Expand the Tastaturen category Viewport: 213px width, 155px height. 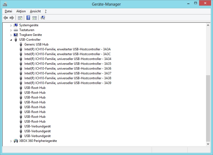11,30
